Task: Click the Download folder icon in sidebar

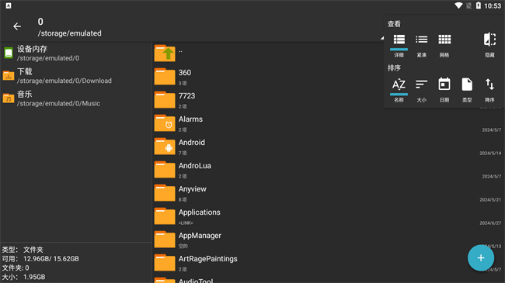Action: tap(9, 76)
